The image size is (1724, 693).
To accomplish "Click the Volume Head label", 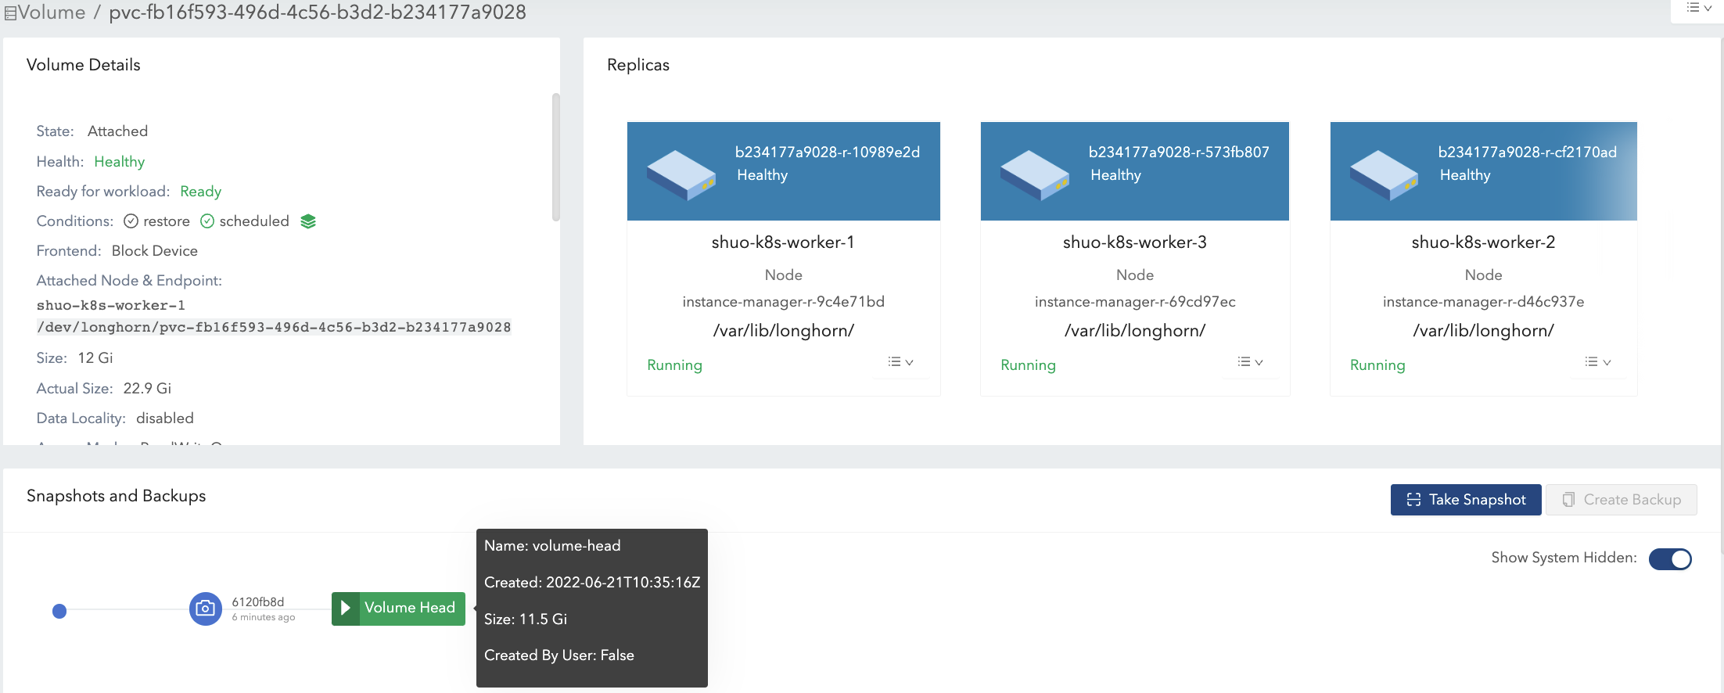I will (410, 608).
